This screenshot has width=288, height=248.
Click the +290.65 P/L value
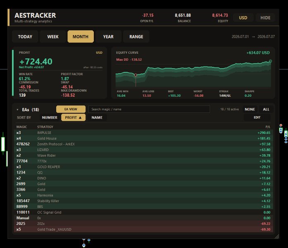click(x=264, y=133)
